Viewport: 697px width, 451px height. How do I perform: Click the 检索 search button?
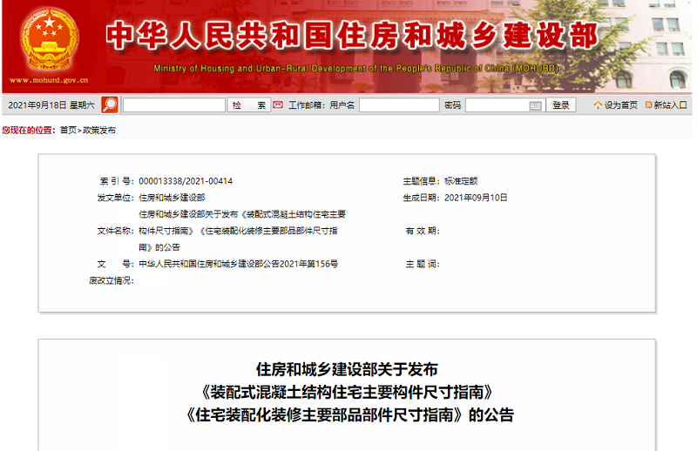[x=249, y=105]
